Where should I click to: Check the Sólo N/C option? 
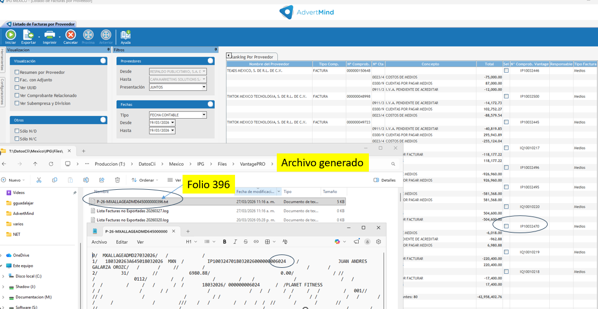(x=17, y=139)
